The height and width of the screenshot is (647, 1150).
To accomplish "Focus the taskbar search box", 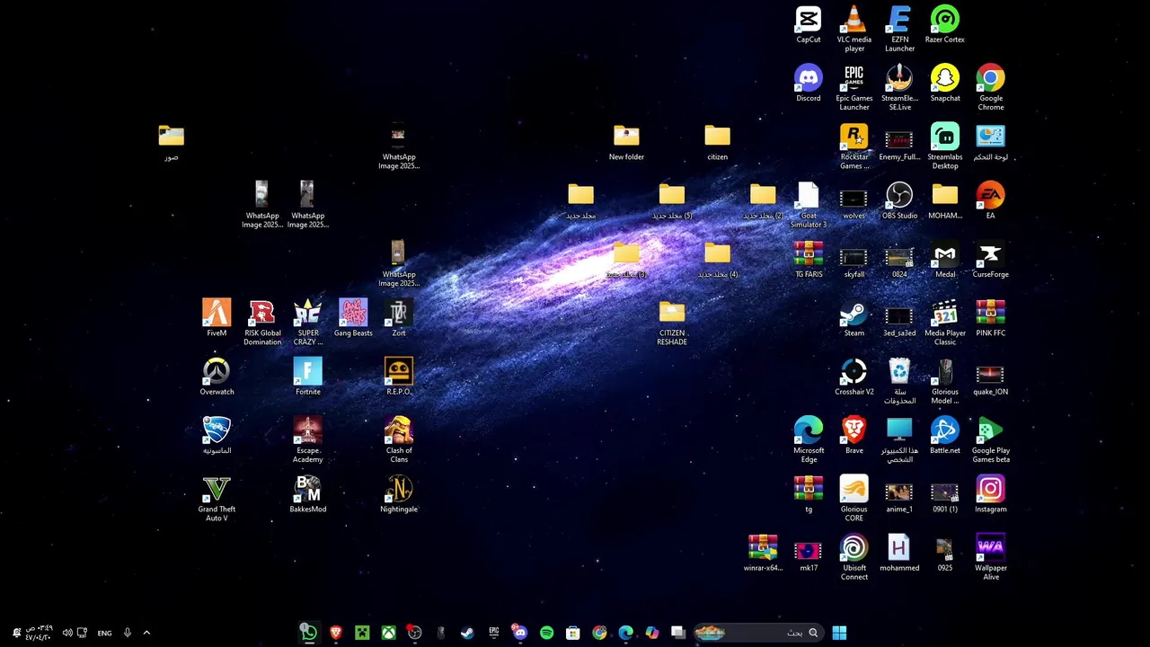I will point(758,633).
